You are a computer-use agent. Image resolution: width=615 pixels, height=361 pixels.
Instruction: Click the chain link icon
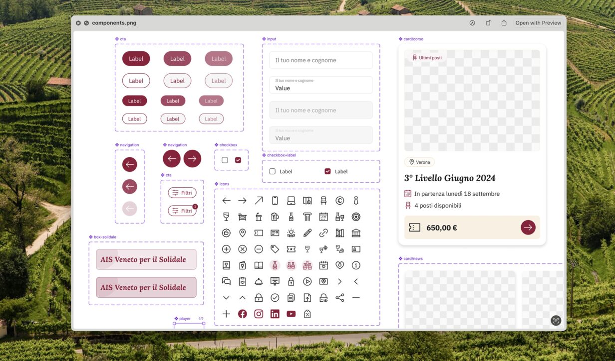tap(323, 233)
